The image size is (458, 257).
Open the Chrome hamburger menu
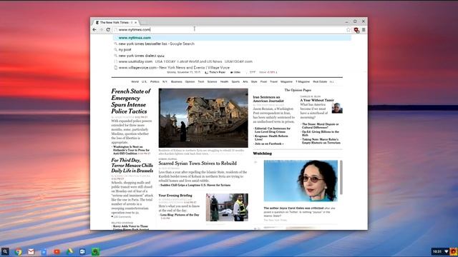click(364, 30)
